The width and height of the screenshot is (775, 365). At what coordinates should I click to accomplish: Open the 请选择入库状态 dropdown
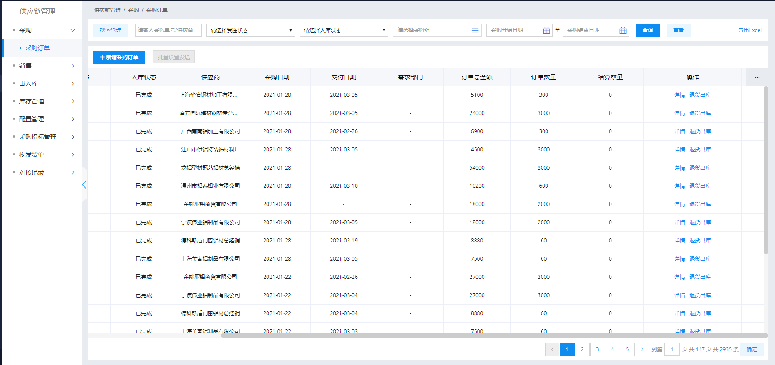(x=344, y=30)
